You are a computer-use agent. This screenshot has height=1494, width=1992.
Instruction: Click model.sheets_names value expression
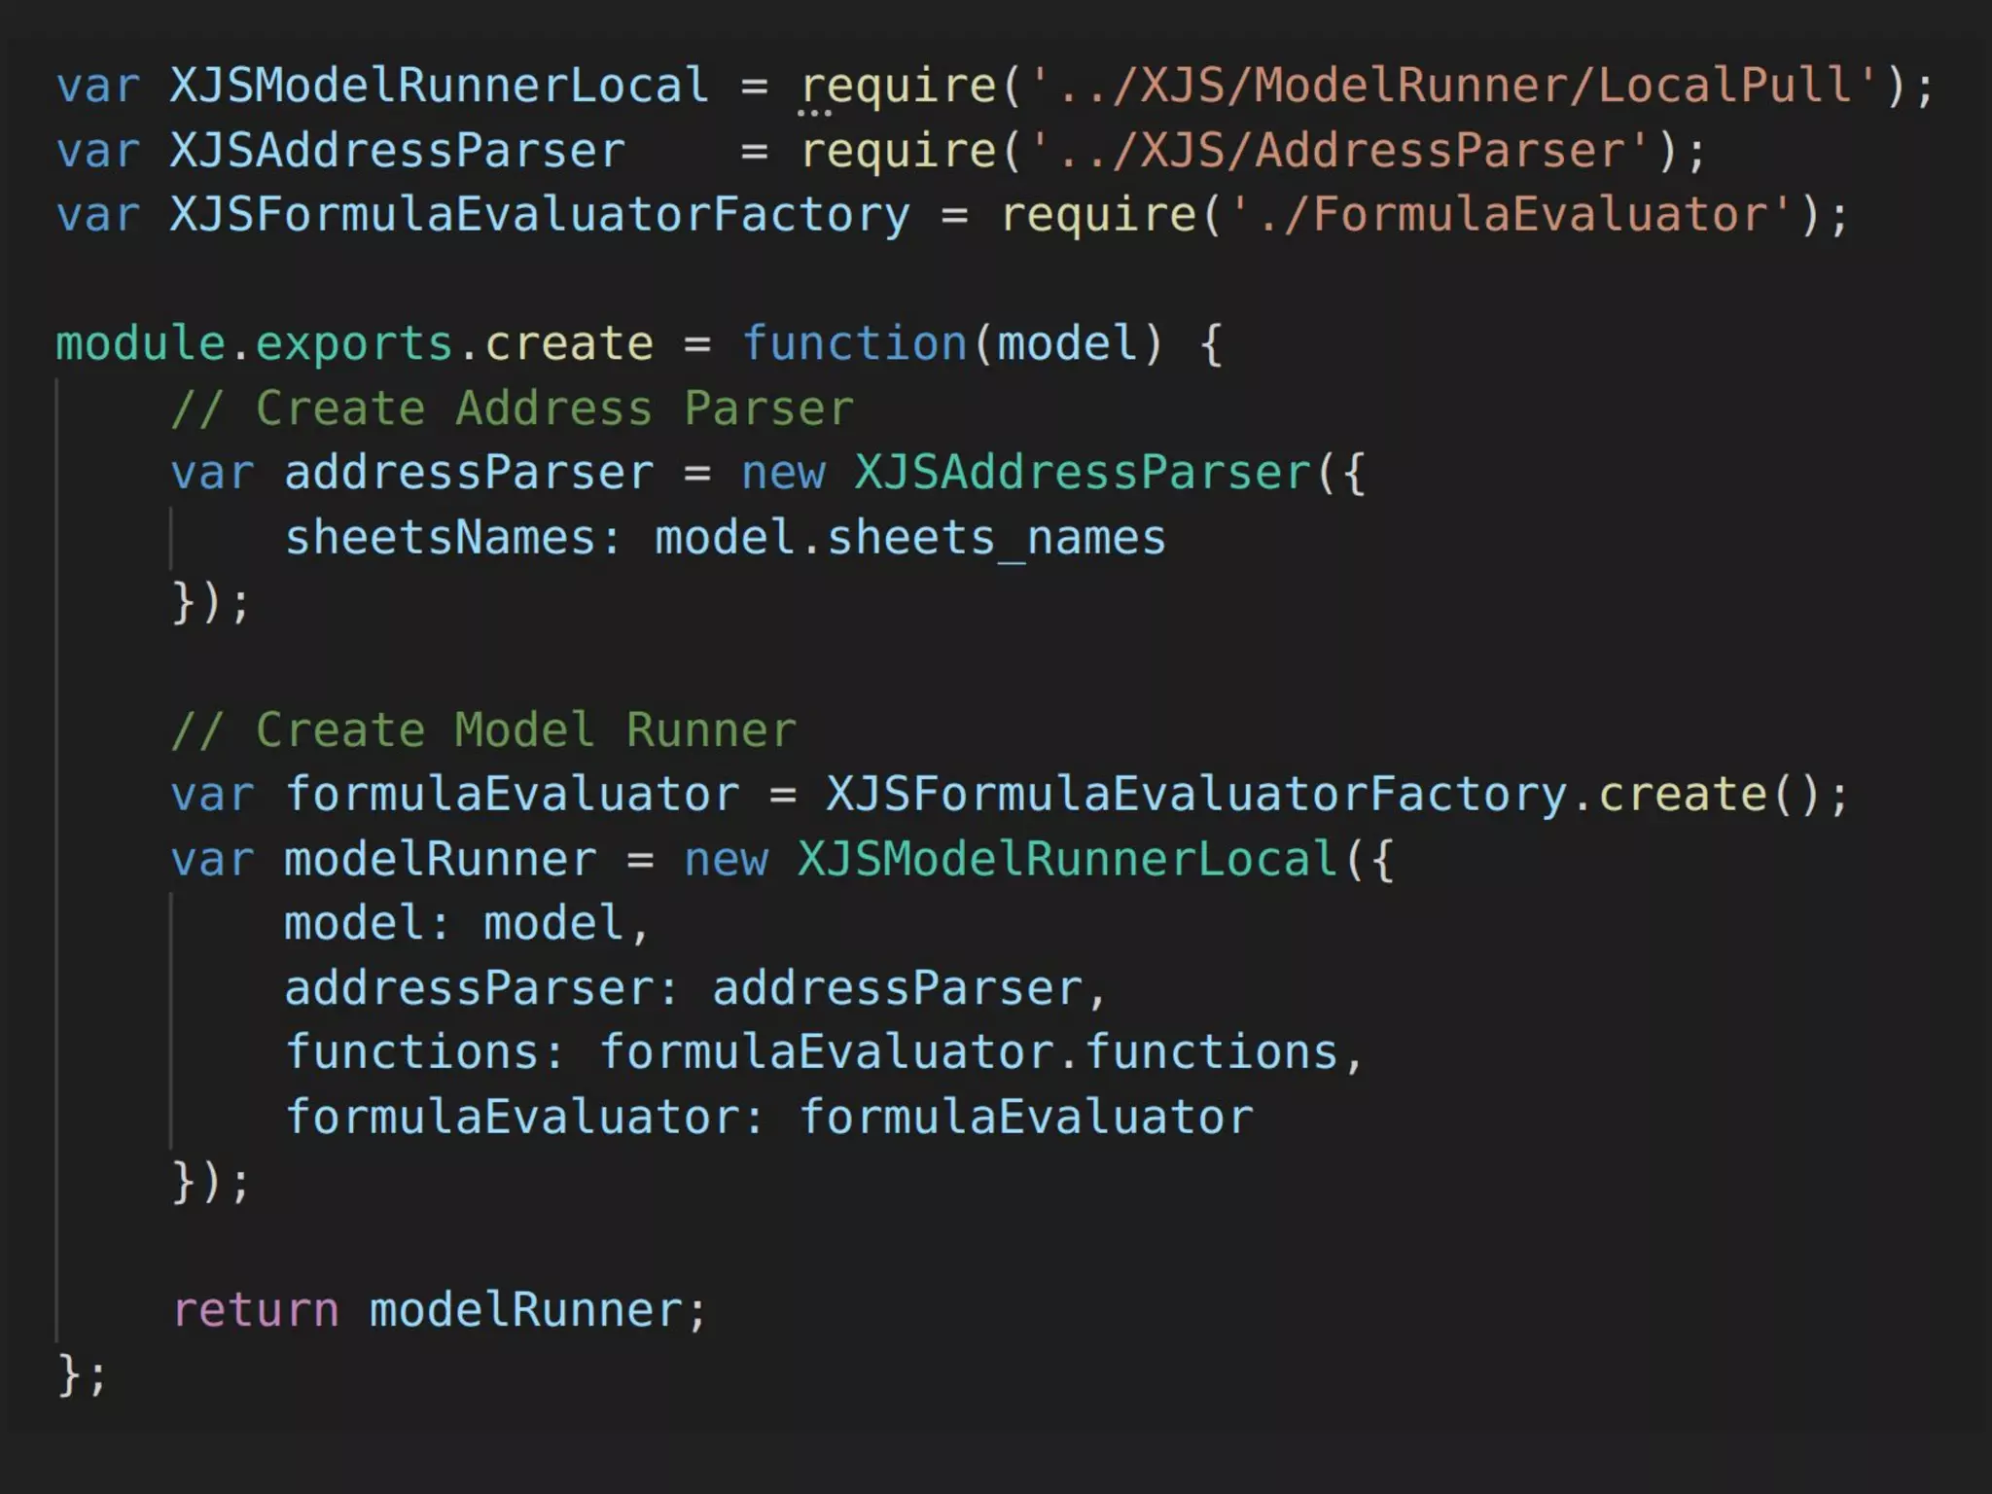(x=909, y=538)
